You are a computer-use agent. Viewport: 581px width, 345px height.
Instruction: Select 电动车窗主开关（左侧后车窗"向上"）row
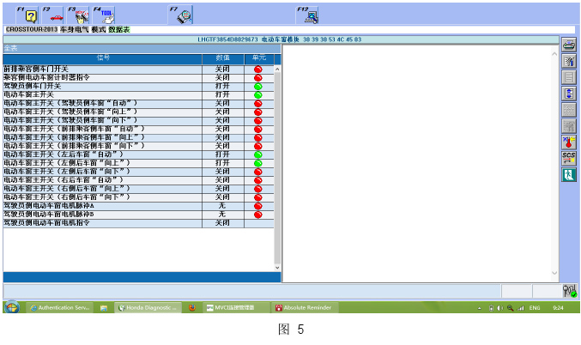point(138,163)
